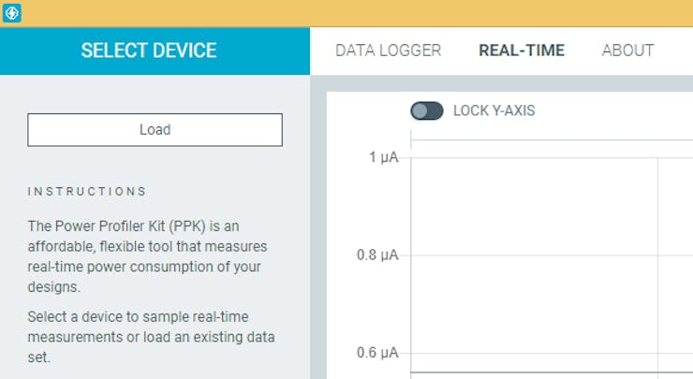Click the Power Profiler app icon in title bar
The image size is (693, 379).
[12, 13]
